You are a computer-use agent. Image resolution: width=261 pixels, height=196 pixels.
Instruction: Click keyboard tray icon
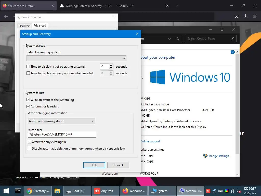pos(220,191)
